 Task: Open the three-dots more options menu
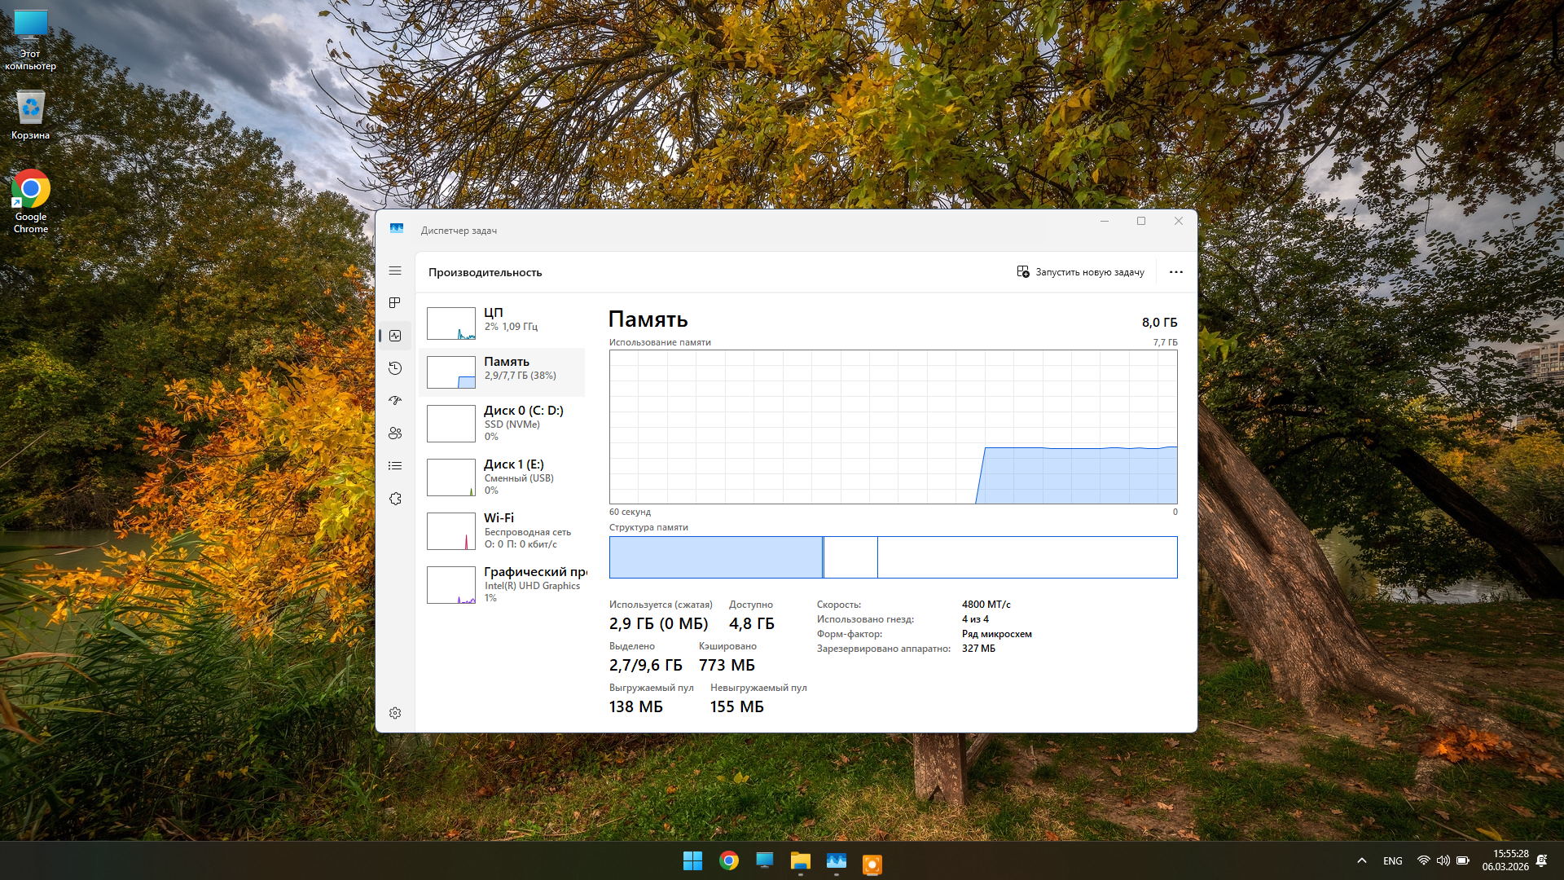1175,272
